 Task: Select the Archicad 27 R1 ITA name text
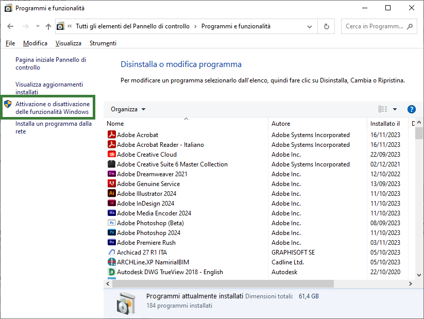pos(142,252)
